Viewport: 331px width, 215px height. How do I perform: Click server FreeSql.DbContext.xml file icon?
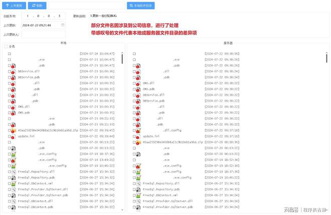click(x=138, y=195)
